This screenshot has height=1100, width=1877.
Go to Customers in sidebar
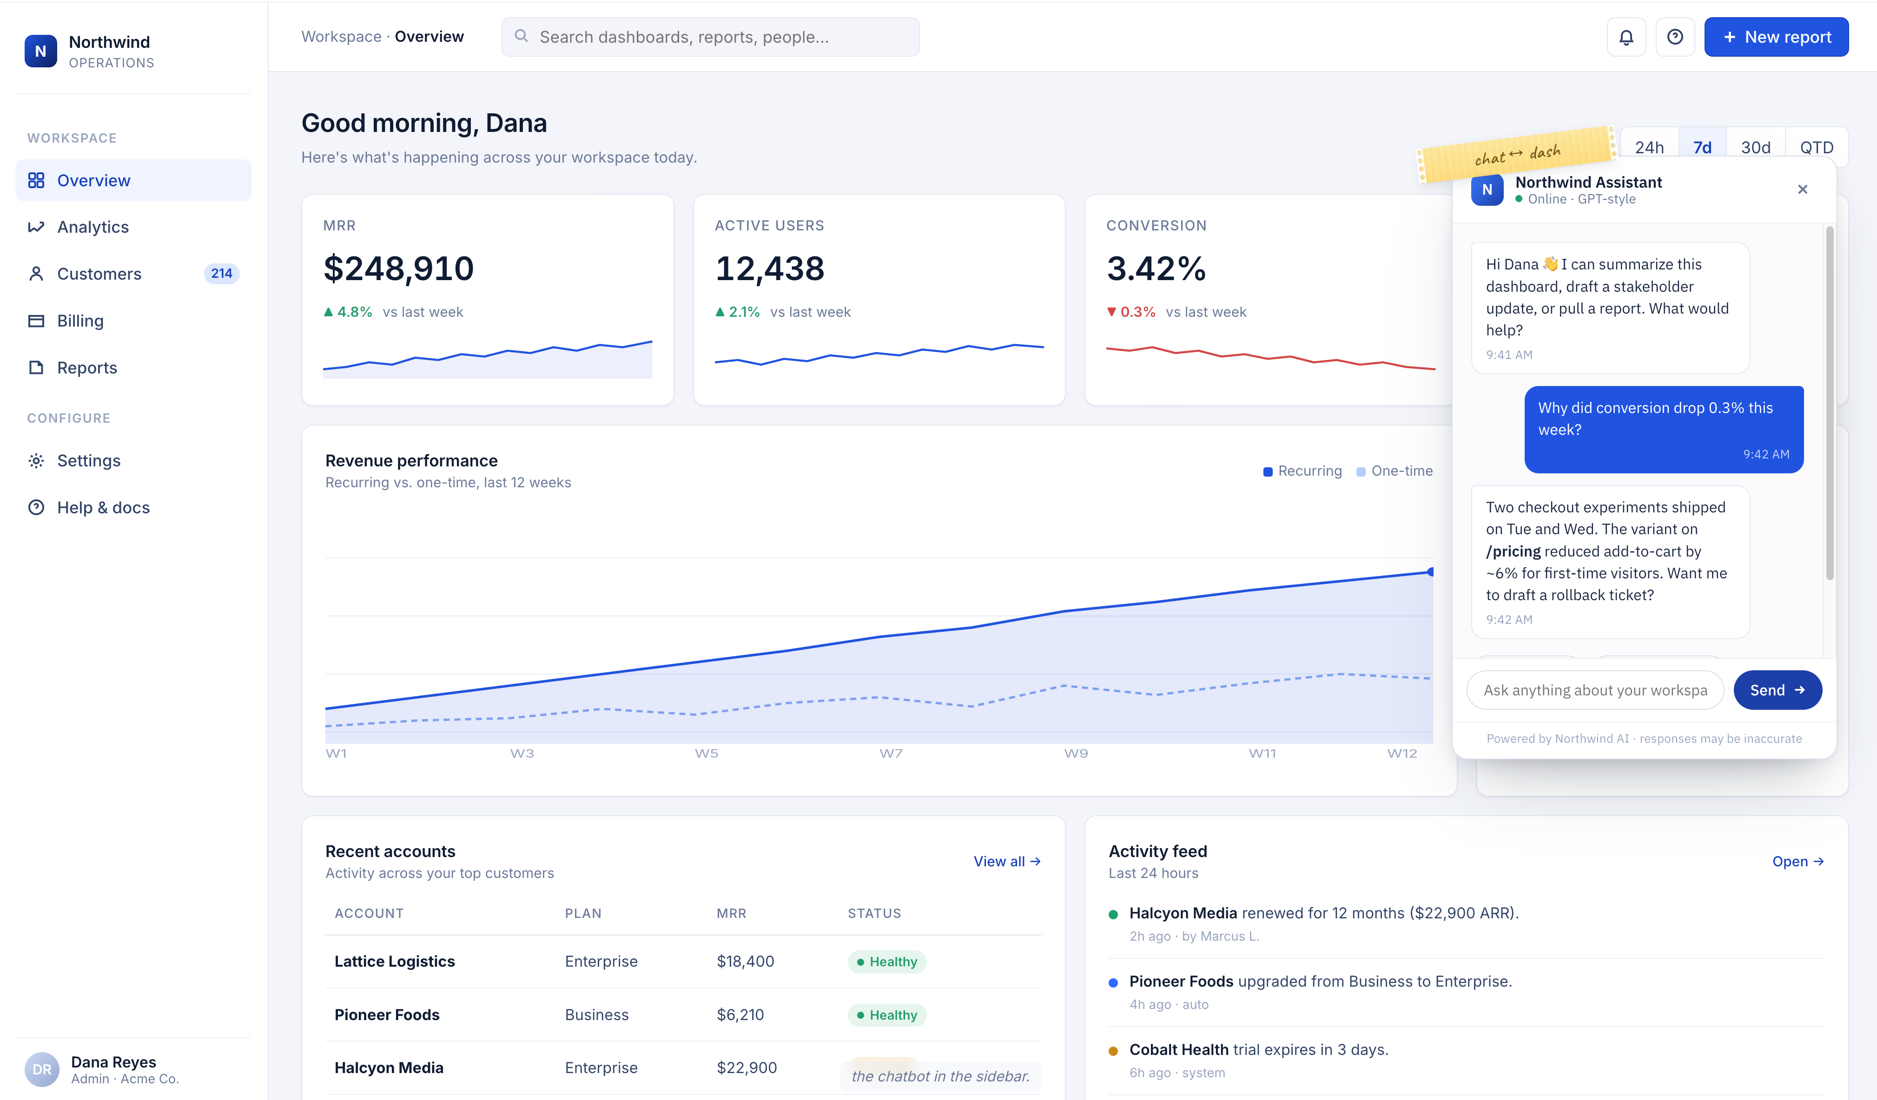tap(99, 274)
